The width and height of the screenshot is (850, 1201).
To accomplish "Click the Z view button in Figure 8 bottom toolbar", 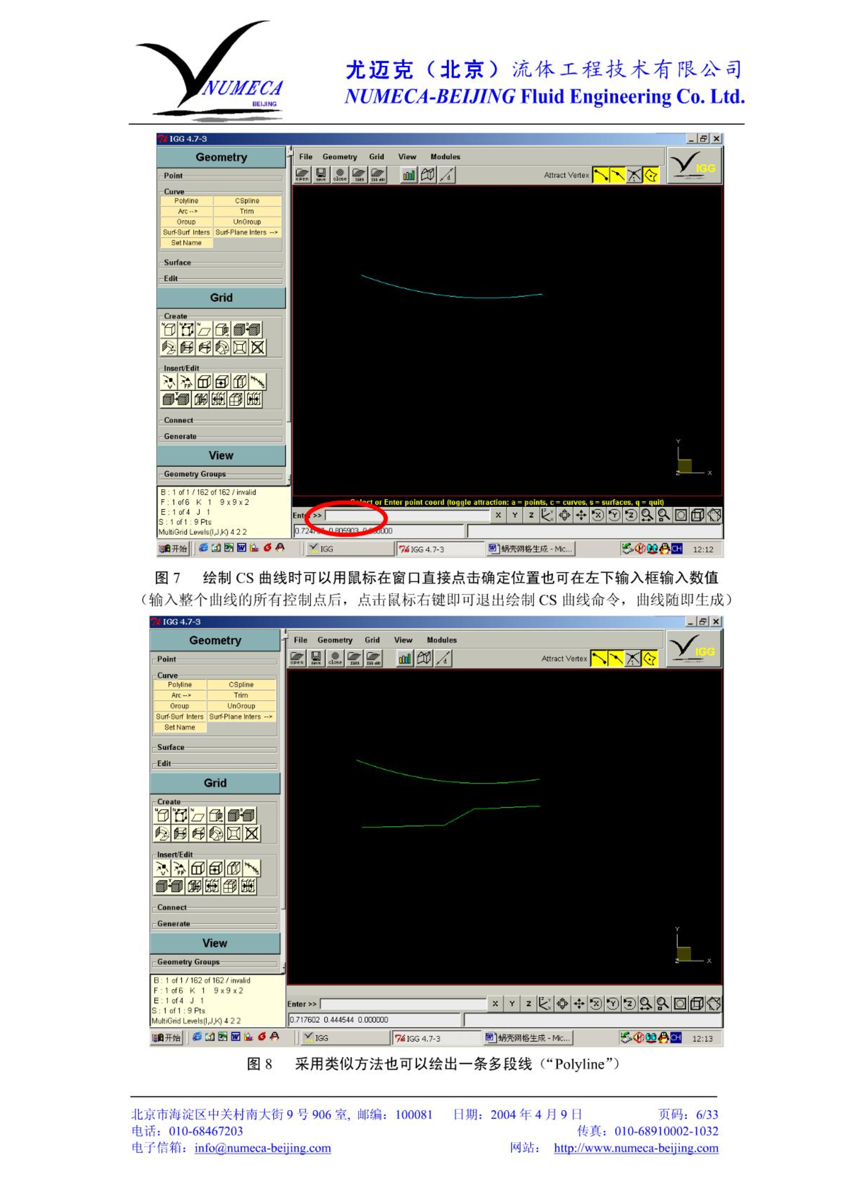I will (528, 1004).
